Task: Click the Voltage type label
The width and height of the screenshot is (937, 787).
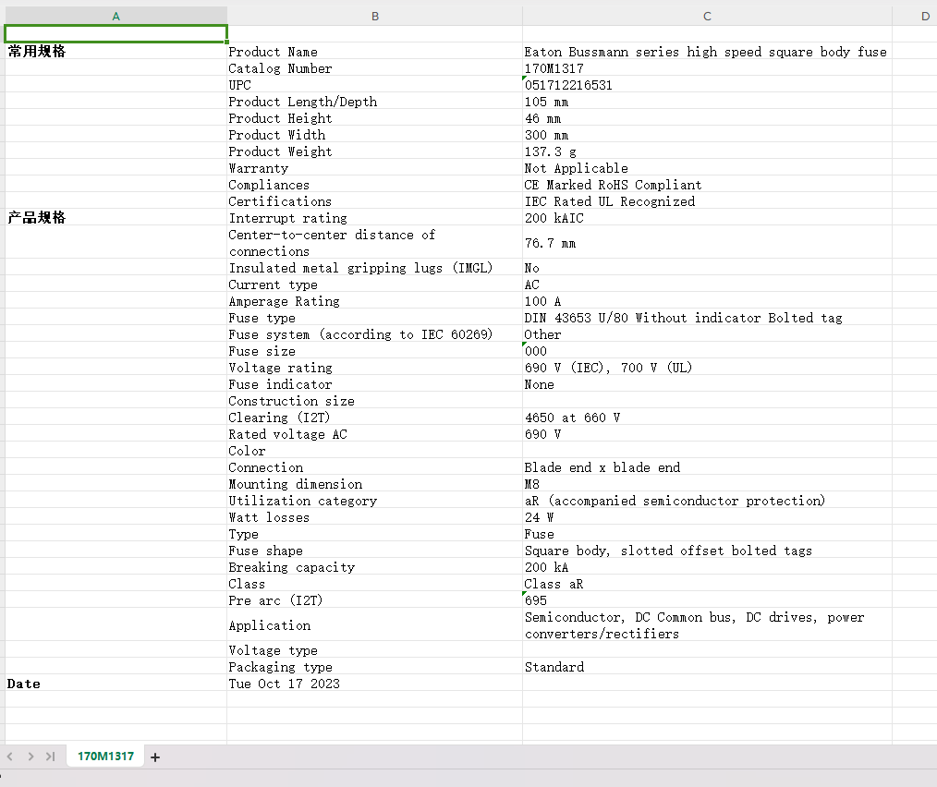Action: coord(374,650)
